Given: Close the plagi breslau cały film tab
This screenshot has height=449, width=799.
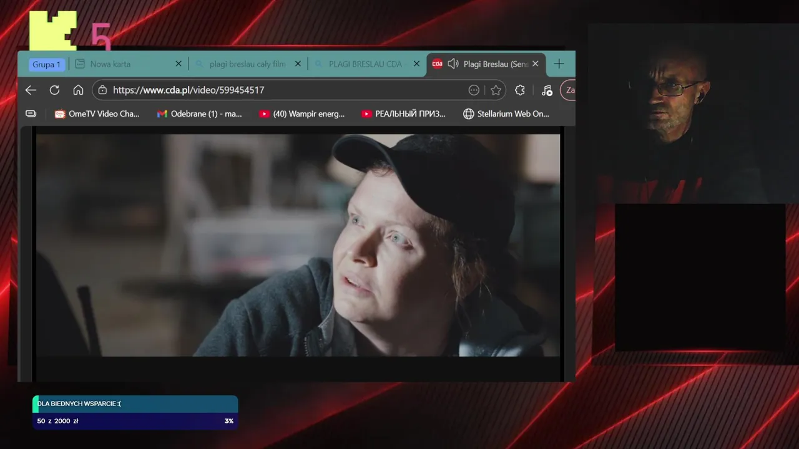Looking at the screenshot, I should pos(298,64).
